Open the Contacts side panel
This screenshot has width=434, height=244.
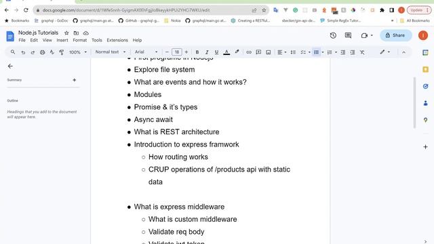tap(425, 103)
